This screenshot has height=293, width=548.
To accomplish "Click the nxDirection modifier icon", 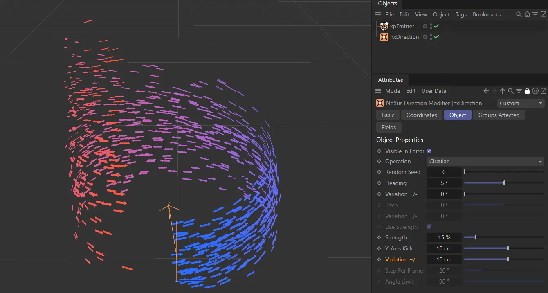I will tap(384, 37).
